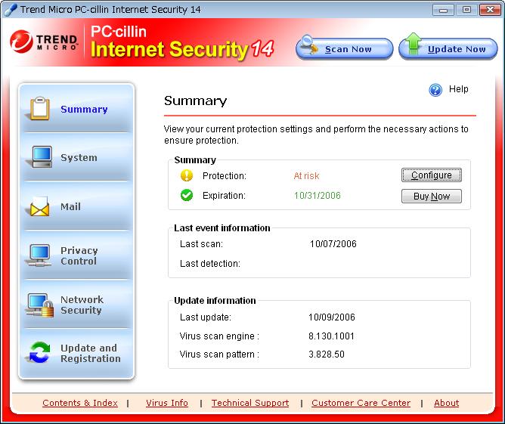Click the blue Help question mark icon

click(x=435, y=90)
